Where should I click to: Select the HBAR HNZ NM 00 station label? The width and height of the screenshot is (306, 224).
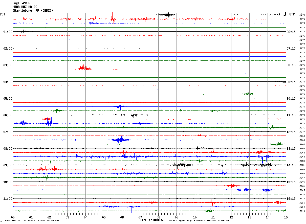coord(25,7)
